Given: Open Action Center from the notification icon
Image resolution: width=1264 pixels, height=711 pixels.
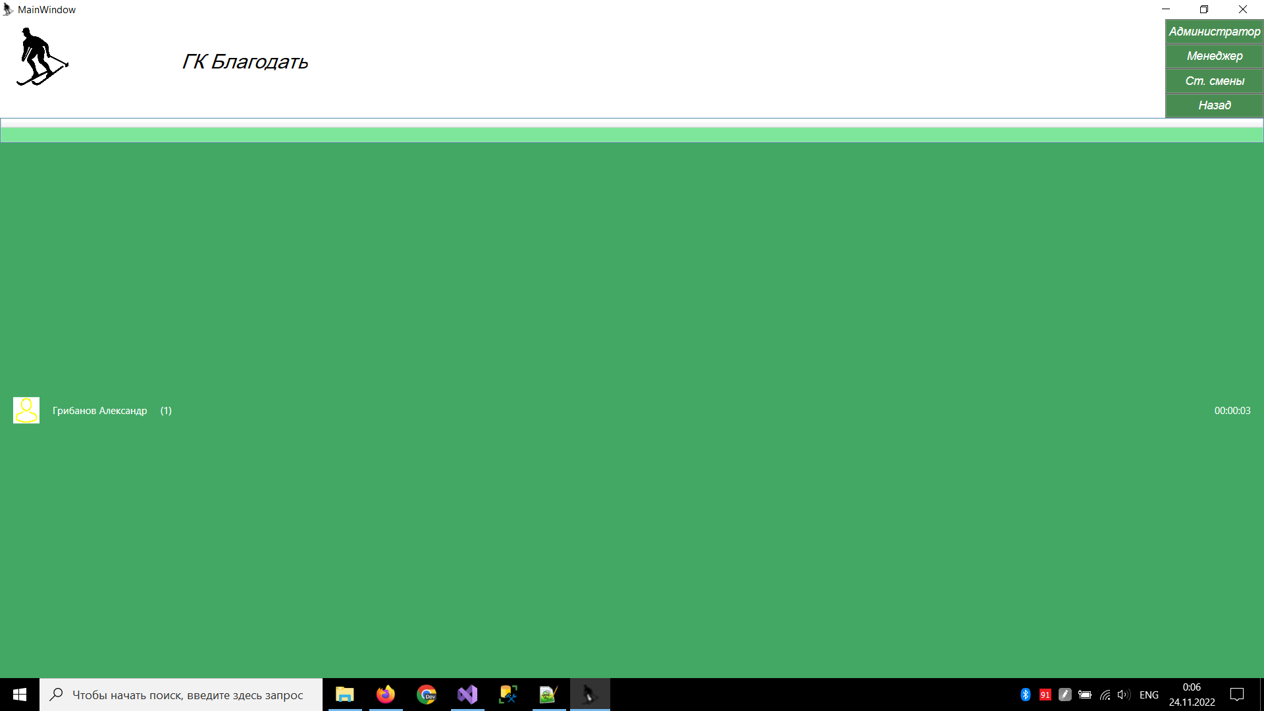Looking at the screenshot, I should click(x=1236, y=695).
